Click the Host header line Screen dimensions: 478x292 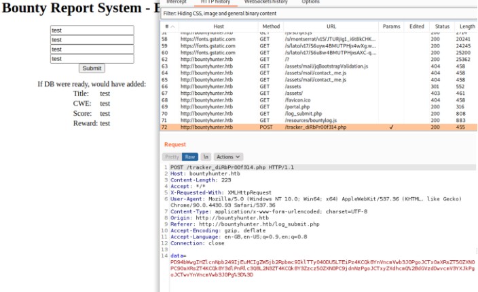[x=205, y=173]
